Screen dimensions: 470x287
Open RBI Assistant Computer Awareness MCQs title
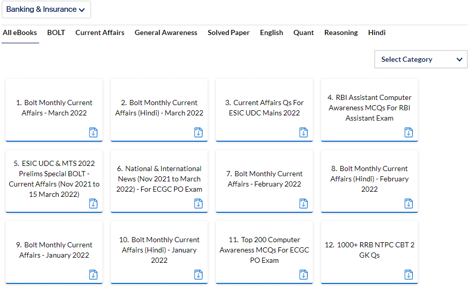[x=370, y=108]
